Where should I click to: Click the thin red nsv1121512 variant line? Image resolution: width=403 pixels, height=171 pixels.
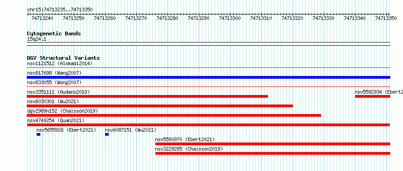(x=208, y=68)
